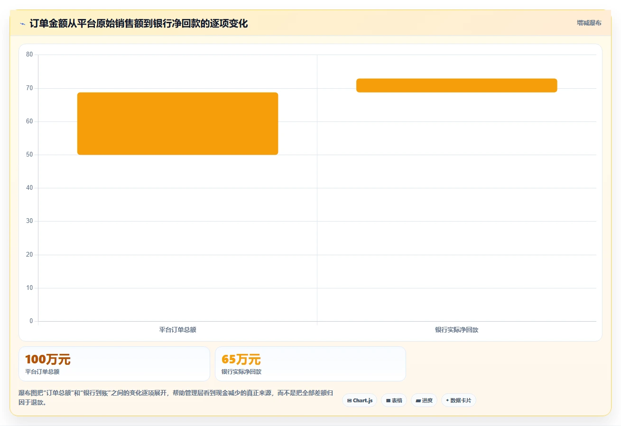
Task: Click the 表格 tag chip
Action: [x=394, y=400]
